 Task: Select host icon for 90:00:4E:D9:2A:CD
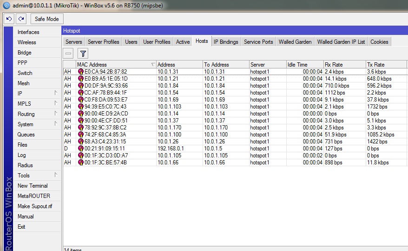point(81,113)
